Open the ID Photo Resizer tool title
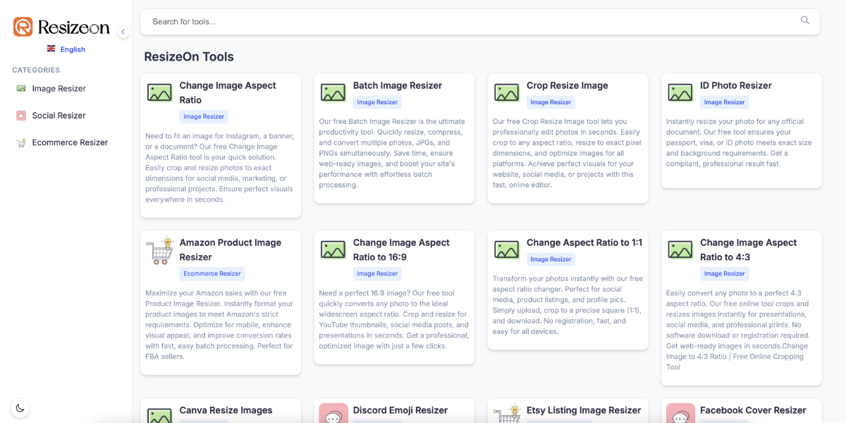The height and width of the screenshot is (423, 846). pos(736,85)
